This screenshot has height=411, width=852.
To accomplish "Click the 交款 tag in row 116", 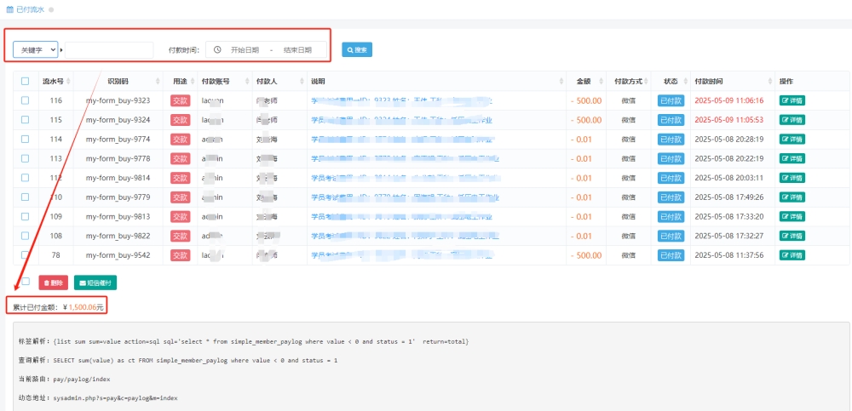I will [180, 100].
